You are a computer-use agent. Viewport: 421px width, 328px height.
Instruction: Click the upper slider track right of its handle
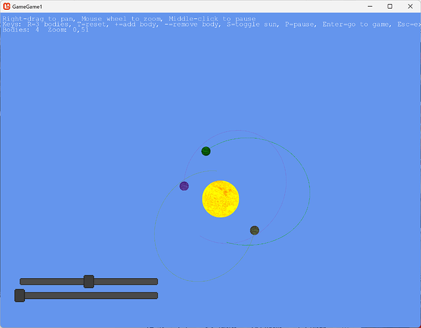(x=126, y=281)
